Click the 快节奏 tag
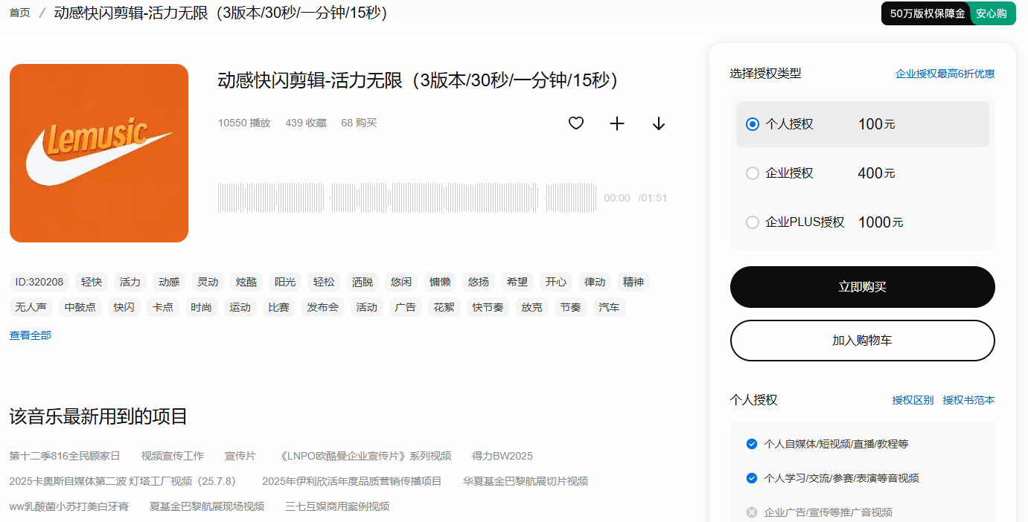 (x=488, y=307)
